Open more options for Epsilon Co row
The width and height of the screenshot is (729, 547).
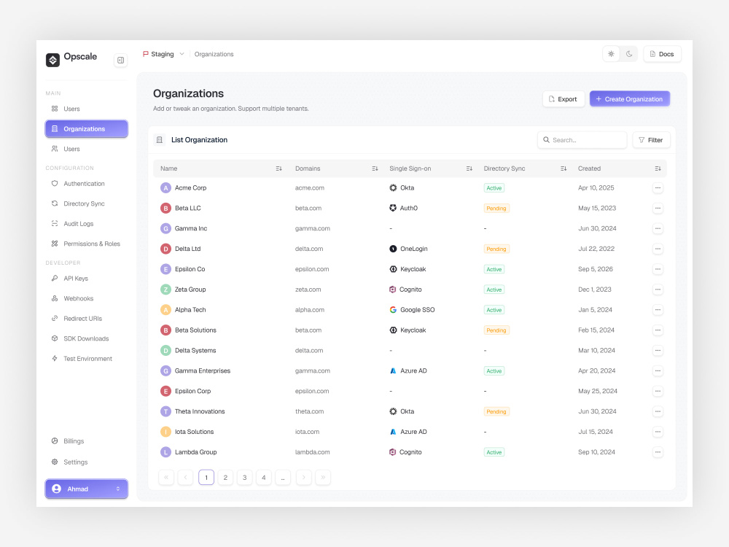658,269
